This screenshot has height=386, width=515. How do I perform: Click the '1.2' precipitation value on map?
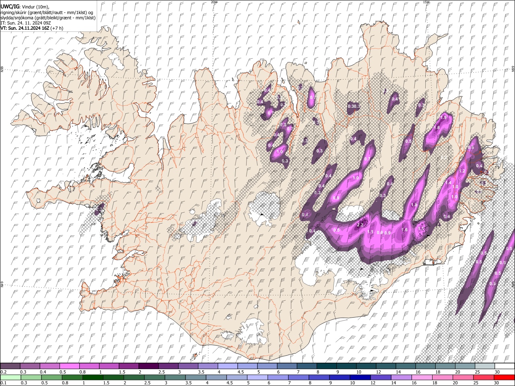[x=462, y=171]
